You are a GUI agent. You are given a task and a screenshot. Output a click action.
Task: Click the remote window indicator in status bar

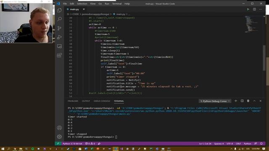(58, 143)
